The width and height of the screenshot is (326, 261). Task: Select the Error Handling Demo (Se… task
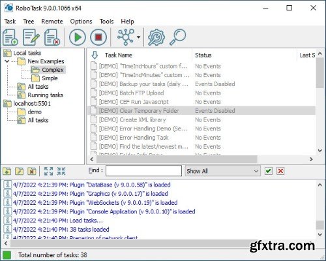click(201, 129)
